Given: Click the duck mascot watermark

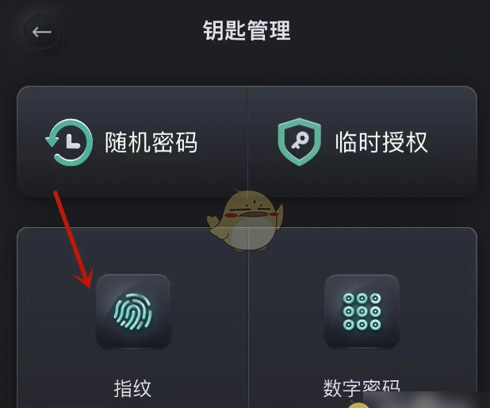Looking at the screenshot, I should click(245, 219).
